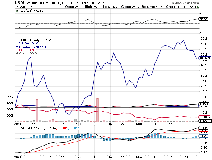
Task: Click the 30% label on the price axis
Action: click(204, 75)
